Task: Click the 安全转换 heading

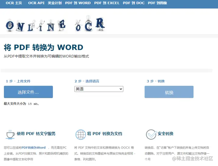Action: tap(165, 134)
